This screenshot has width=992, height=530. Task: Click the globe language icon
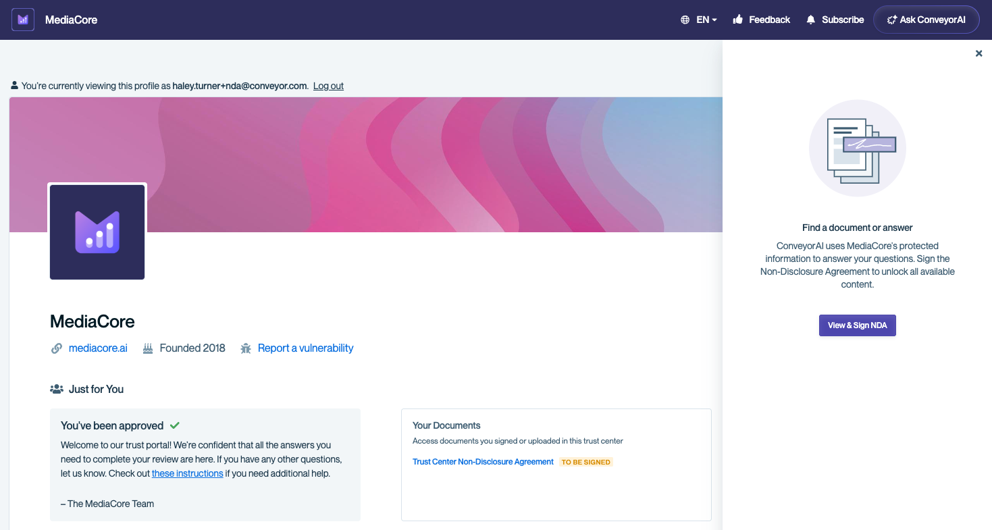(x=685, y=20)
